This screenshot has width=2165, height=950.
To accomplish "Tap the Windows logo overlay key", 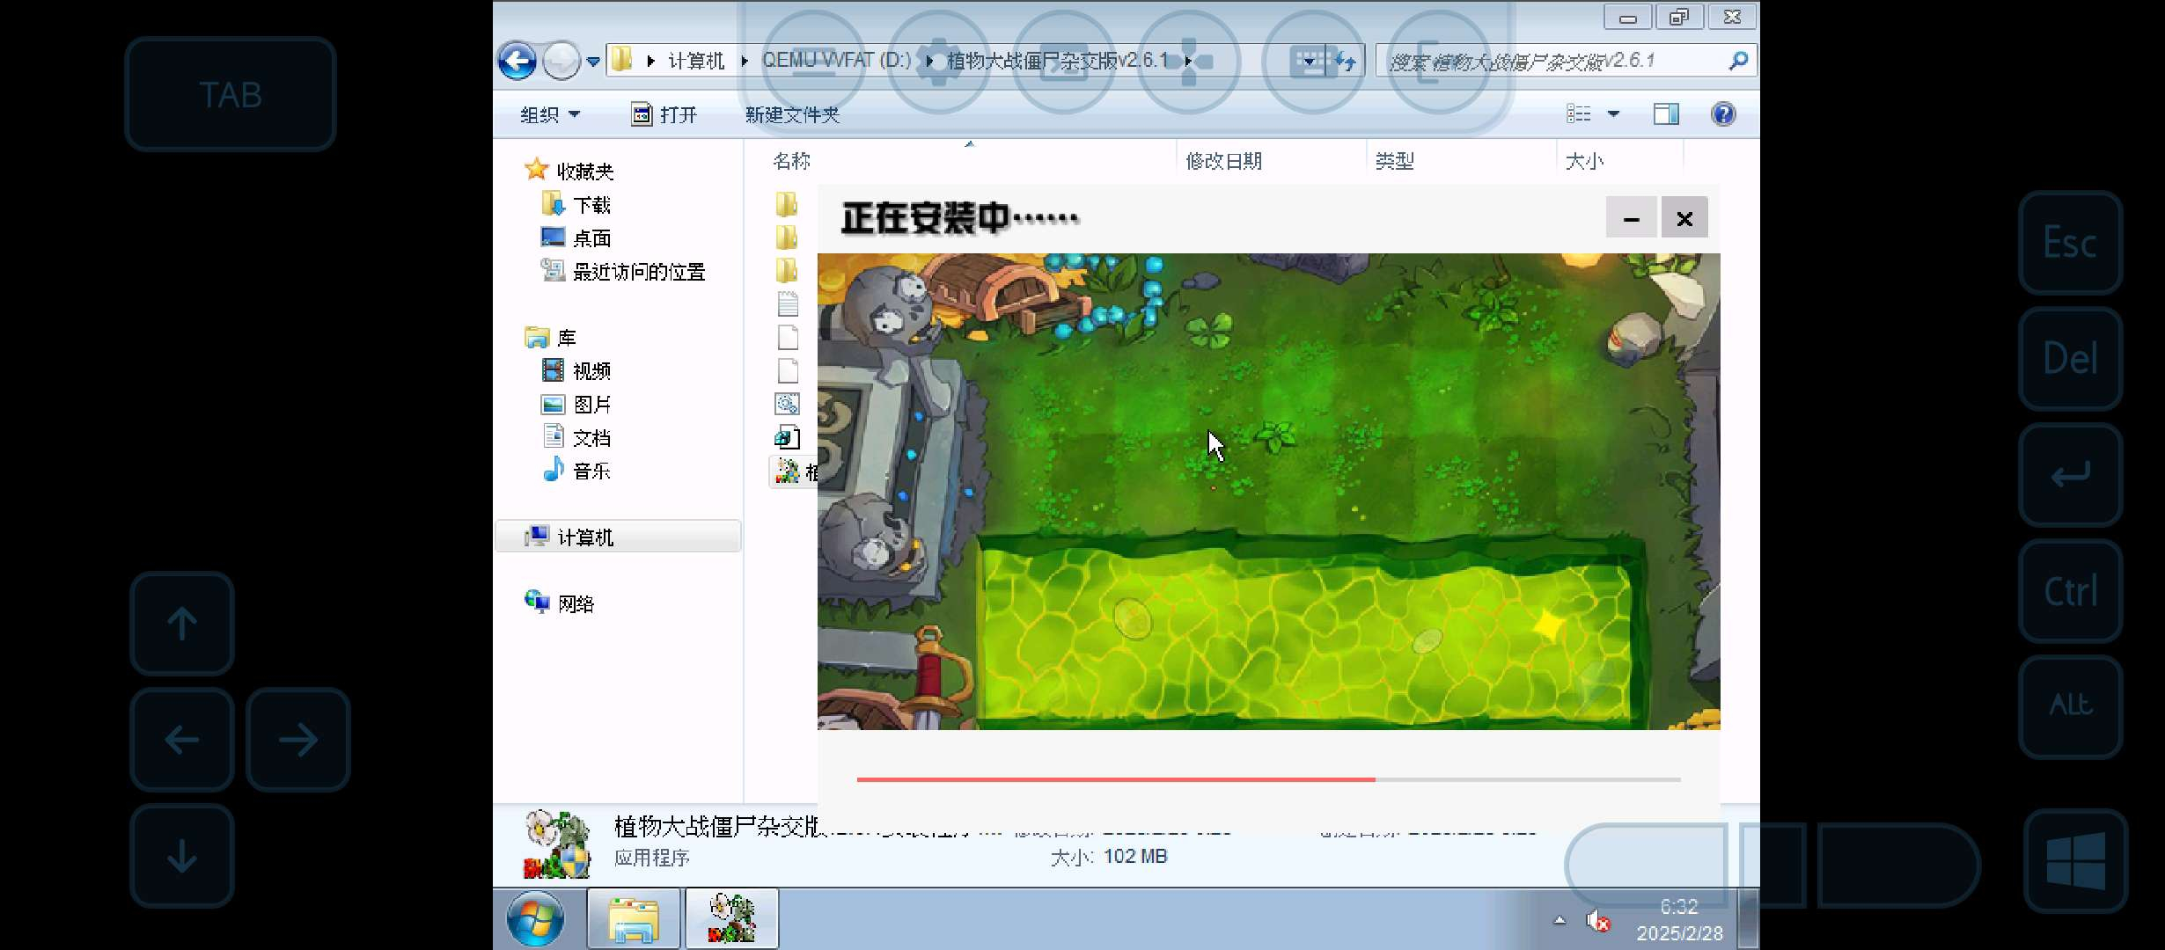I will pos(2075,860).
